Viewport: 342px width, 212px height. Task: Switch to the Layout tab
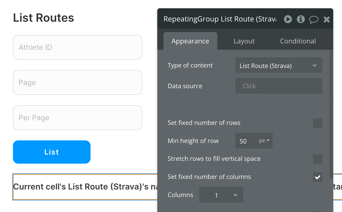pyautogui.click(x=244, y=41)
